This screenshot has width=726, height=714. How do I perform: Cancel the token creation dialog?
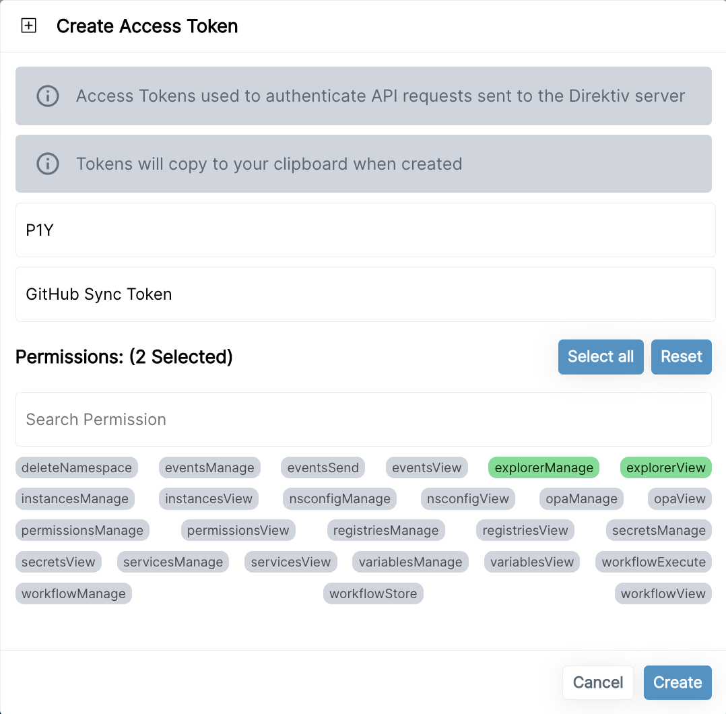click(598, 682)
